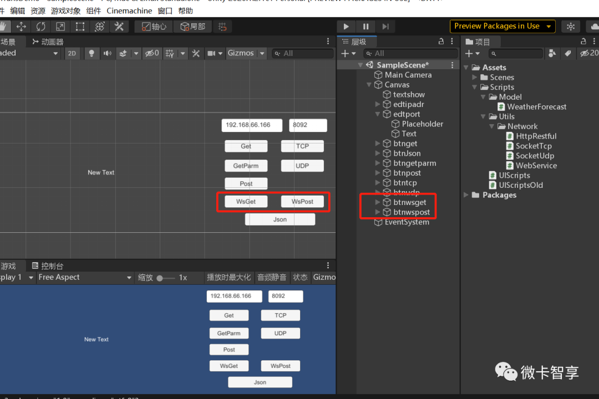Select the Rotate tool

41,27
